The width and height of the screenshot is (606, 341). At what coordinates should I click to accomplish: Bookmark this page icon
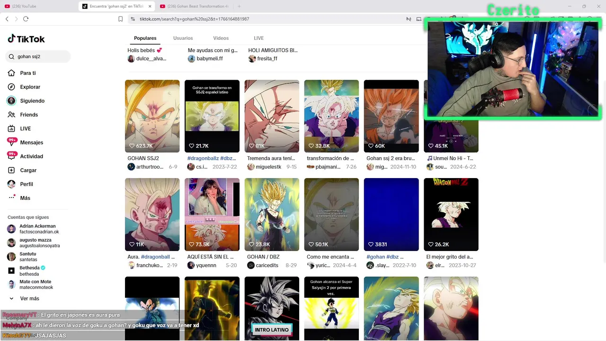click(120, 19)
